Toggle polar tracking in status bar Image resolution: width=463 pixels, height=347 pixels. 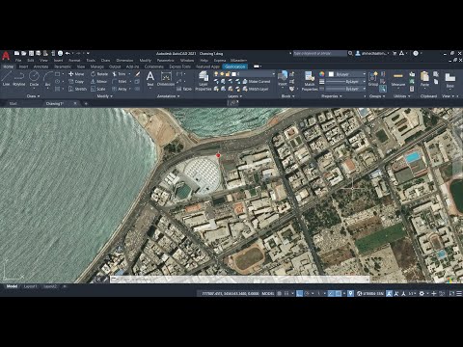[307, 293]
